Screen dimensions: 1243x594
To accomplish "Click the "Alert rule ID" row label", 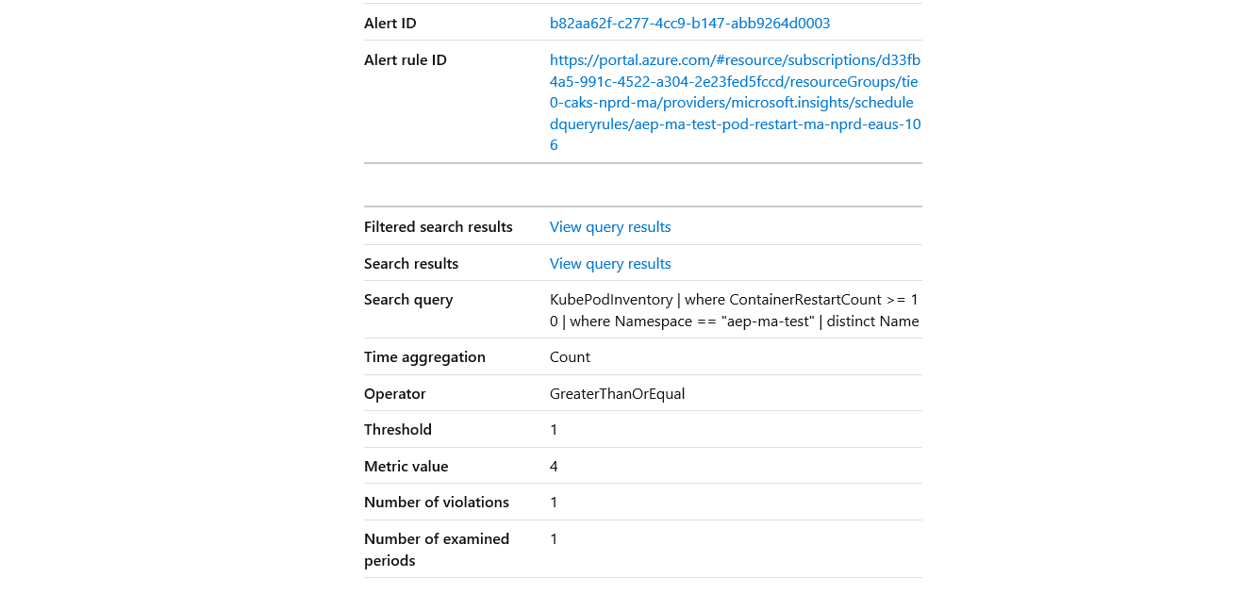I will (x=405, y=60).
